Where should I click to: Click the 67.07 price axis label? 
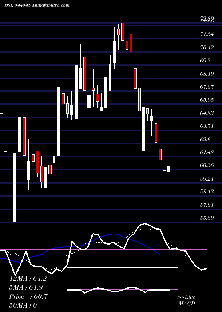coord(207,87)
